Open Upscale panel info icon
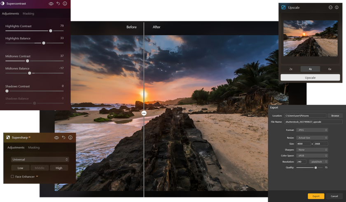The image size is (346, 202). [x=337, y=7]
